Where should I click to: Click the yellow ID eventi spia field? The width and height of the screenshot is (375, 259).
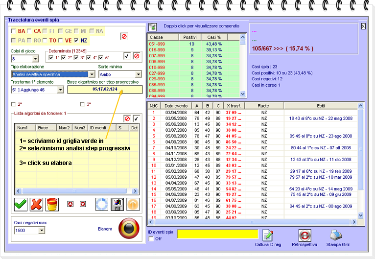[218, 234]
